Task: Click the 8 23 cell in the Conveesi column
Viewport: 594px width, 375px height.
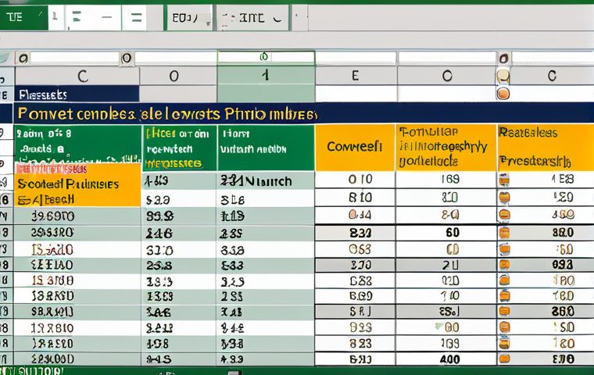Action: point(355,343)
